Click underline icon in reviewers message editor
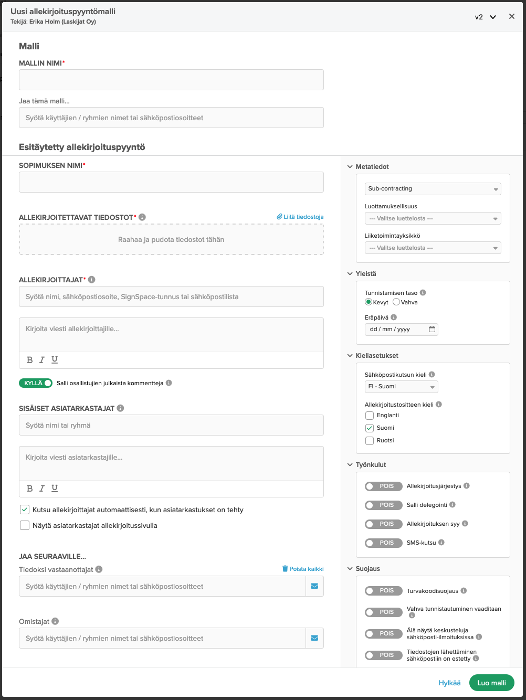The width and height of the screenshot is (526, 700). [x=55, y=489]
